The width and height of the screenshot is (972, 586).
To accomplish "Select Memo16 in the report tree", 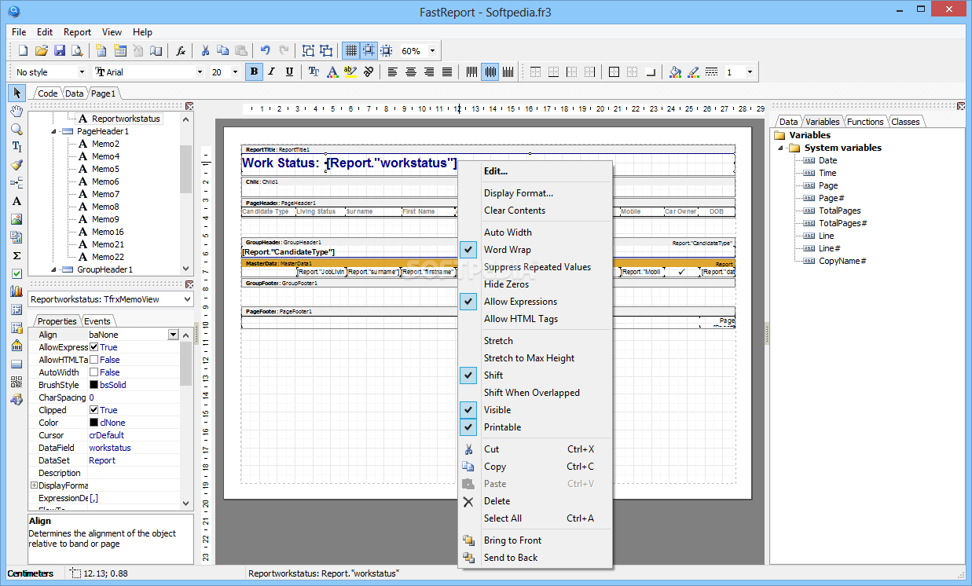I will click(x=108, y=232).
